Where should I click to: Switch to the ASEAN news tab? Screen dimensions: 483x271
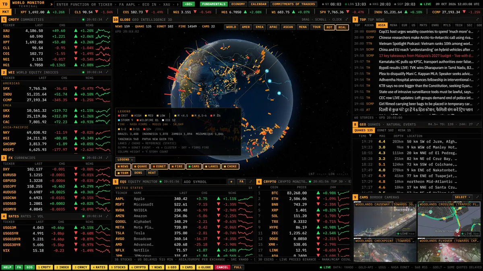(x=369, y=25)
